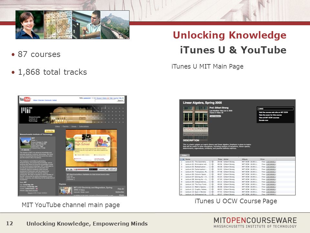This screenshot has width=310, height=233.
Task: Click the skip-to-start button in the YouTube player
Action: [71, 169]
